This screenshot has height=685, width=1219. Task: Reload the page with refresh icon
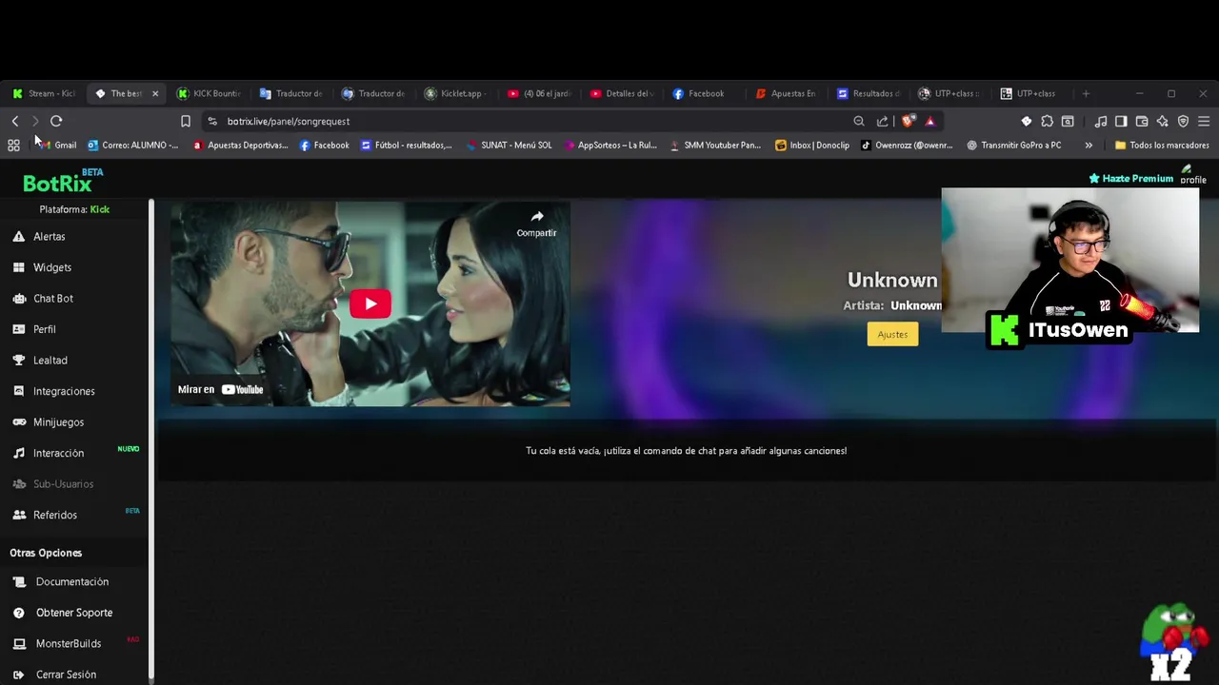coord(56,121)
